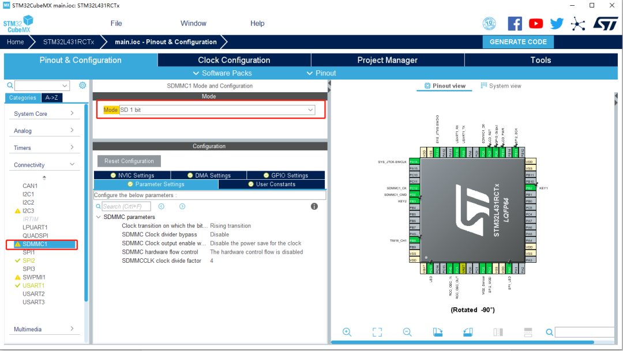Expand the System Core category
This screenshot has height=351, width=623.
coord(44,114)
